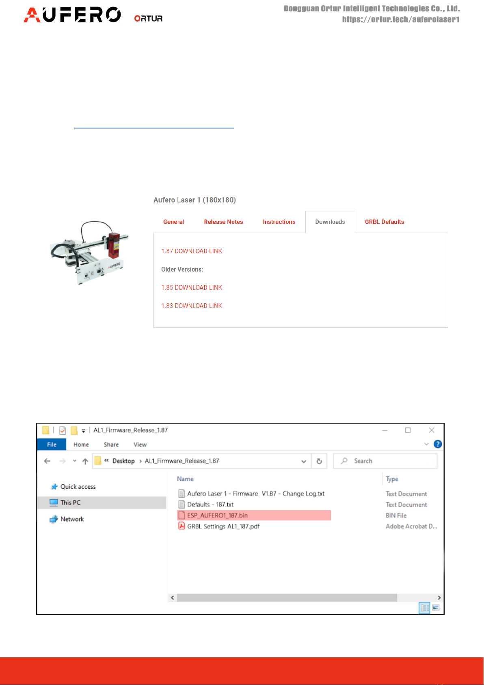The width and height of the screenshot is (484, 685).
Task: Expand the ribbon chevron
Action: [x=426, y=444]
